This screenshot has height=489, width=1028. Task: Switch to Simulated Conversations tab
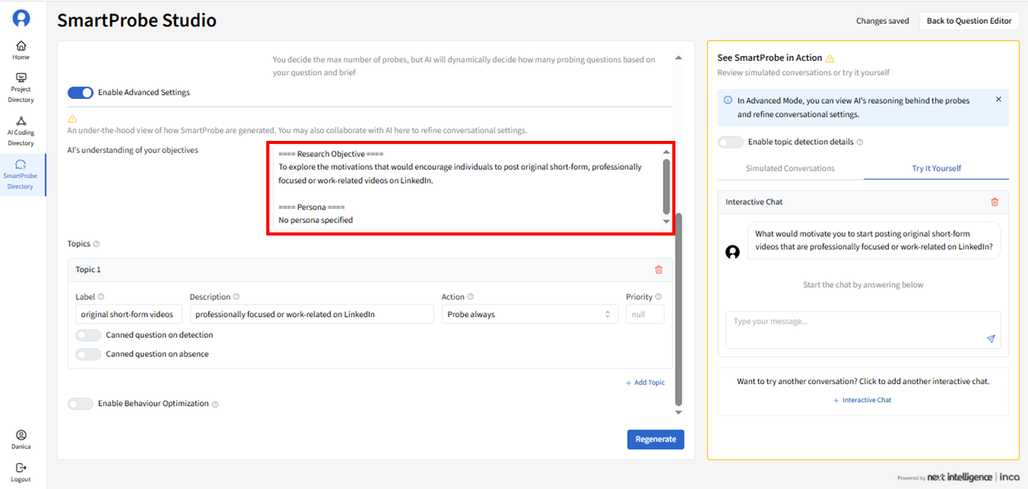click(x=790, y=168)
